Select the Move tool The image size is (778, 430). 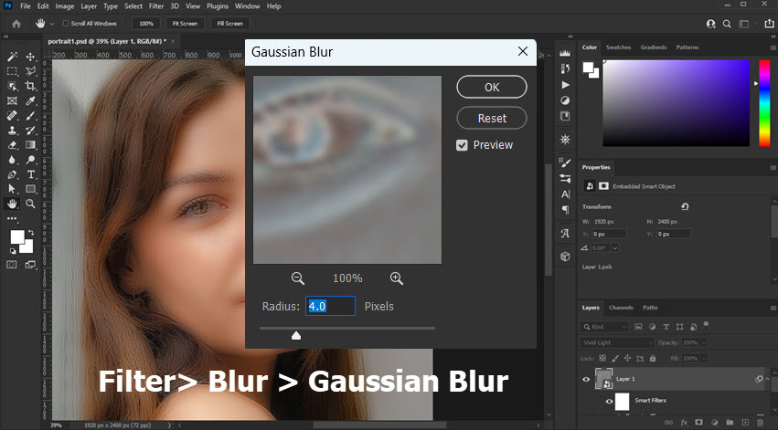click(x=30, y=57)
